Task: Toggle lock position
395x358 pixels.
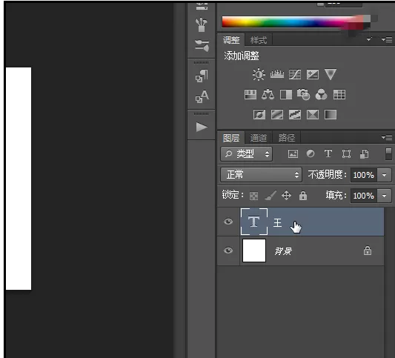Action: point(286,196)
